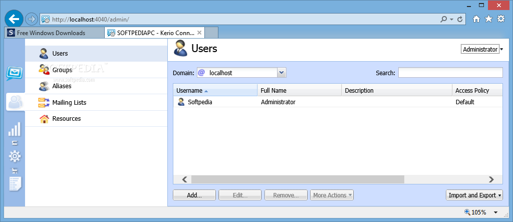This screenshot has width=513, height=222.
Task: Open the favorites star icon
Action: point(488,19)
